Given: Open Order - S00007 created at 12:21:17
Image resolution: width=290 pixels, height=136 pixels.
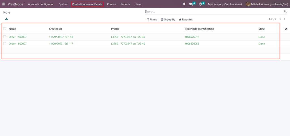Looking at the screenshot, I should pyautogui.click(x=18, y=44).
